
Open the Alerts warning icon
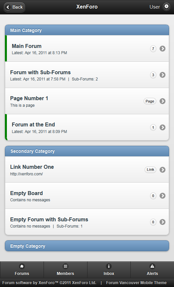click(x=152, y=266)
